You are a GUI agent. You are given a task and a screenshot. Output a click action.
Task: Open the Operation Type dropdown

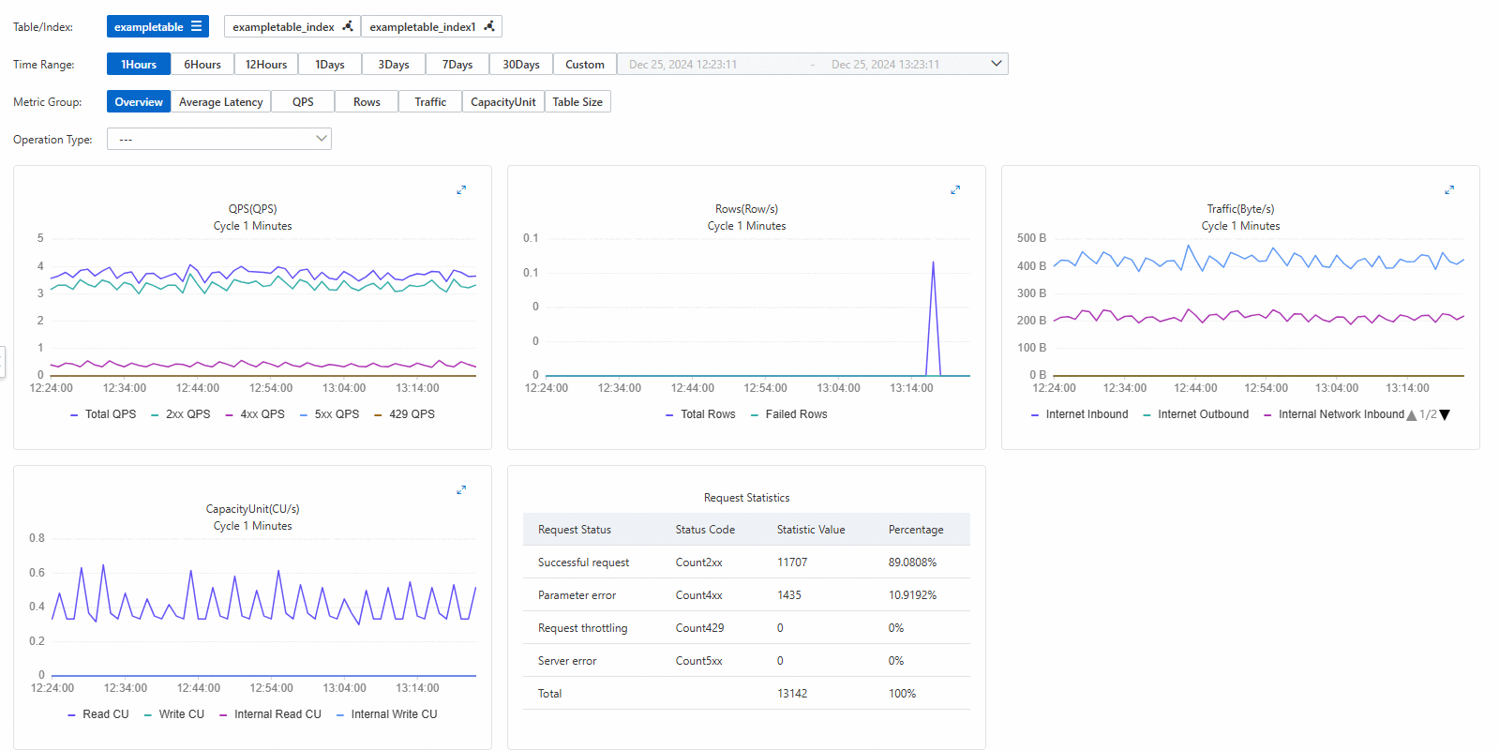click(x=219, y=139)
